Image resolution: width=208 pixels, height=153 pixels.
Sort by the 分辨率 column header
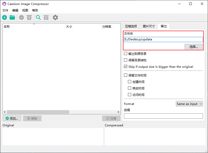tap(111, 26)
